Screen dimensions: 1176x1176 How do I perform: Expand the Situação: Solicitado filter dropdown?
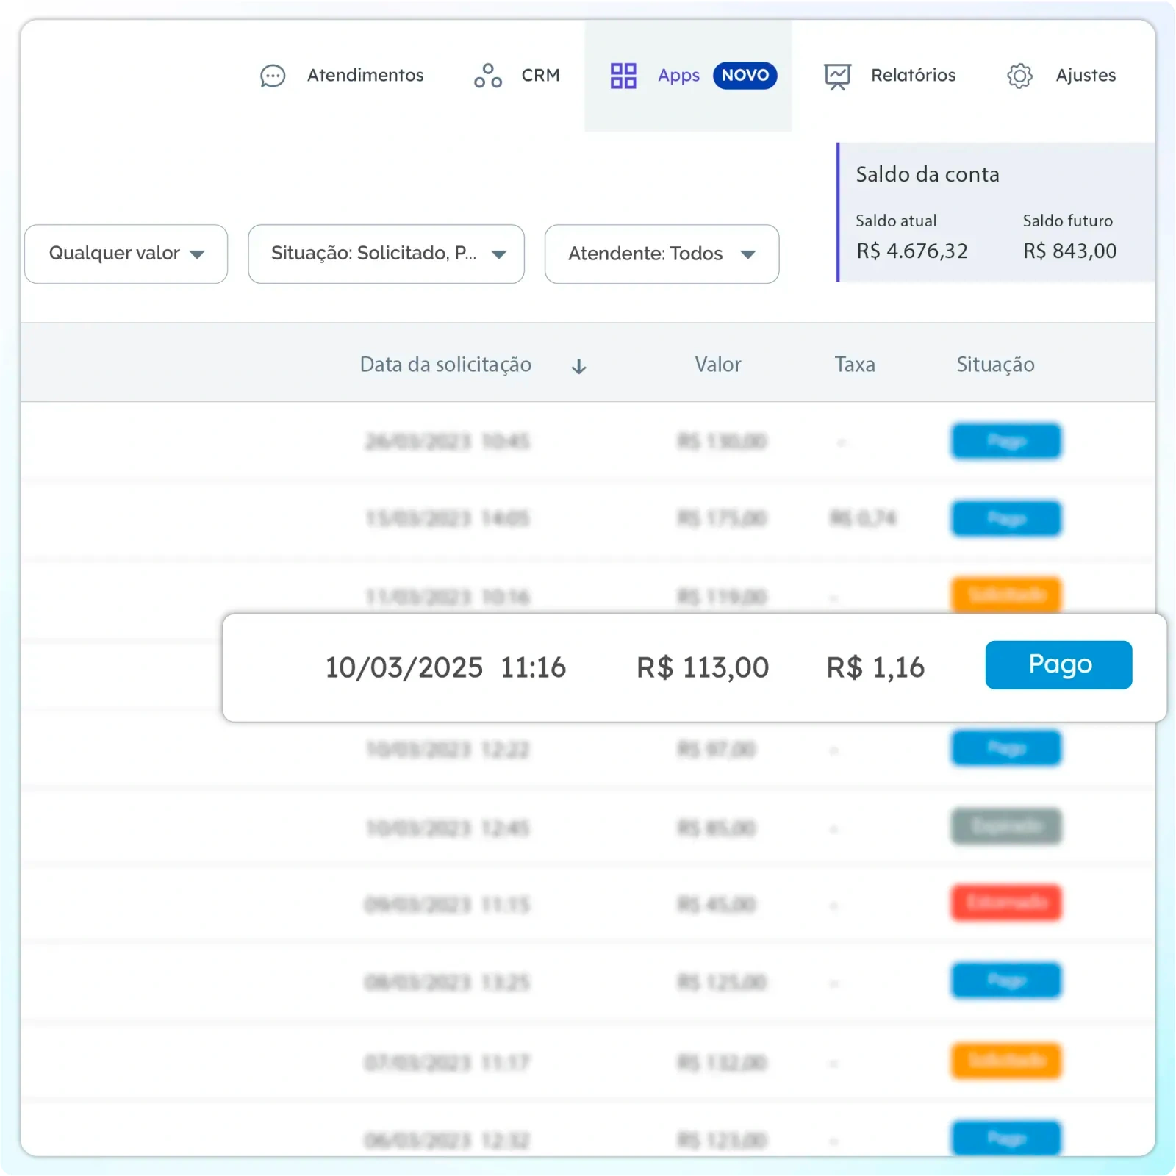coord(386,254)
